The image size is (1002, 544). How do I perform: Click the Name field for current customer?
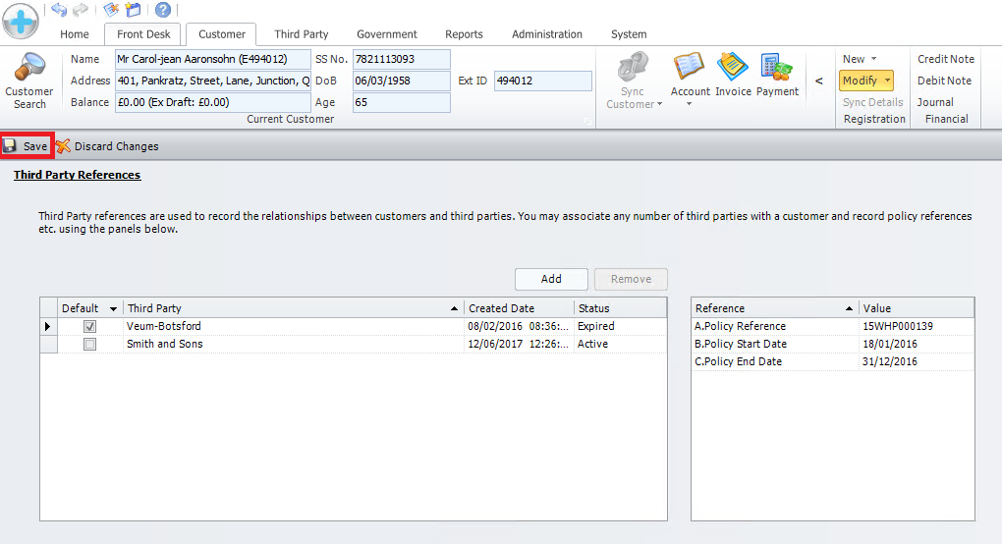(x=212, y=59)
